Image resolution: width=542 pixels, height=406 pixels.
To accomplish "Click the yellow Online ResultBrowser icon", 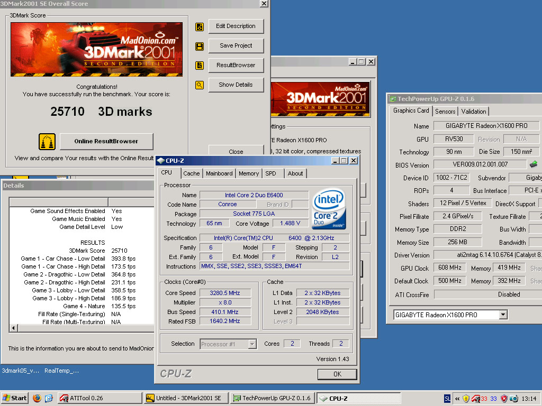I will (47, 142).
